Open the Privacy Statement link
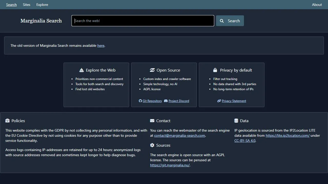 click(234, 101)
